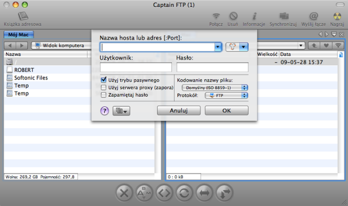Click the Użytkownik input field
Image resolution: width=348 pixels, height=206 pixels.
tap(136, 67)
